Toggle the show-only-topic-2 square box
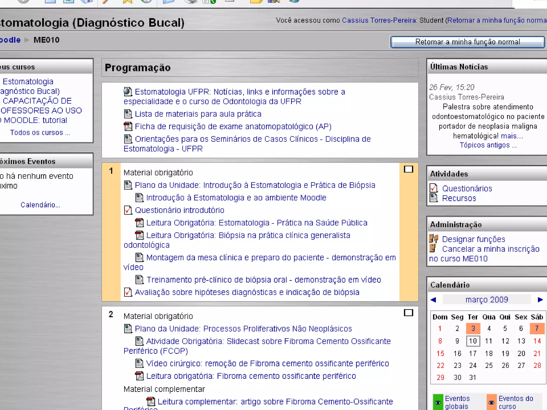The width and height of the screenshot is (547, 410). pyautogui.click(x=408, y=313)
